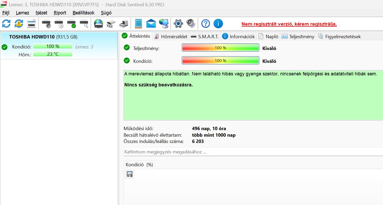383x205 pixels.
Task: Click the speaker sound icon in toolbar
Action: (x=191, y=24)
